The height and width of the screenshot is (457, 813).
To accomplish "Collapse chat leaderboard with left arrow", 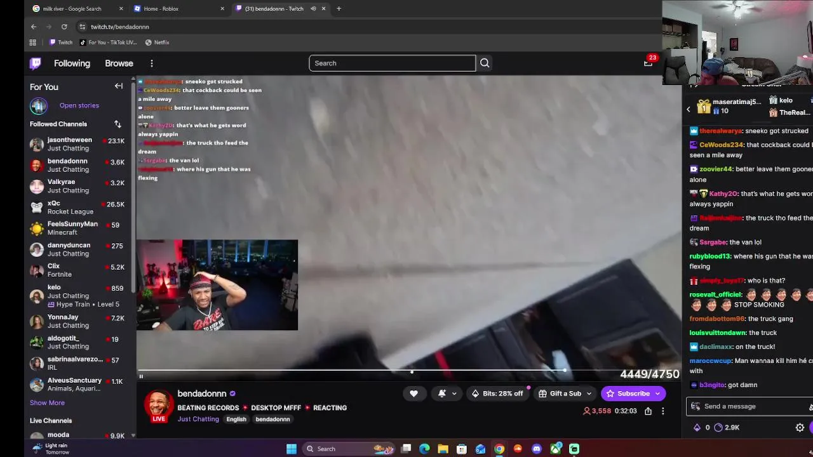I will (x=688, y=109).
